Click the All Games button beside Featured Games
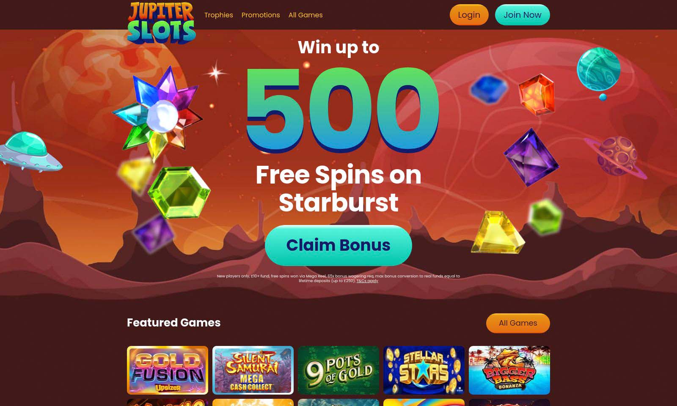 (x=518, y=323)
